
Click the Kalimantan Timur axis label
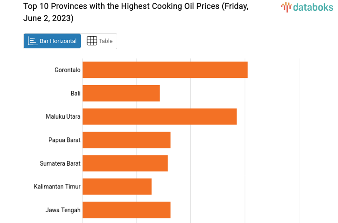[x=57, y=186]
